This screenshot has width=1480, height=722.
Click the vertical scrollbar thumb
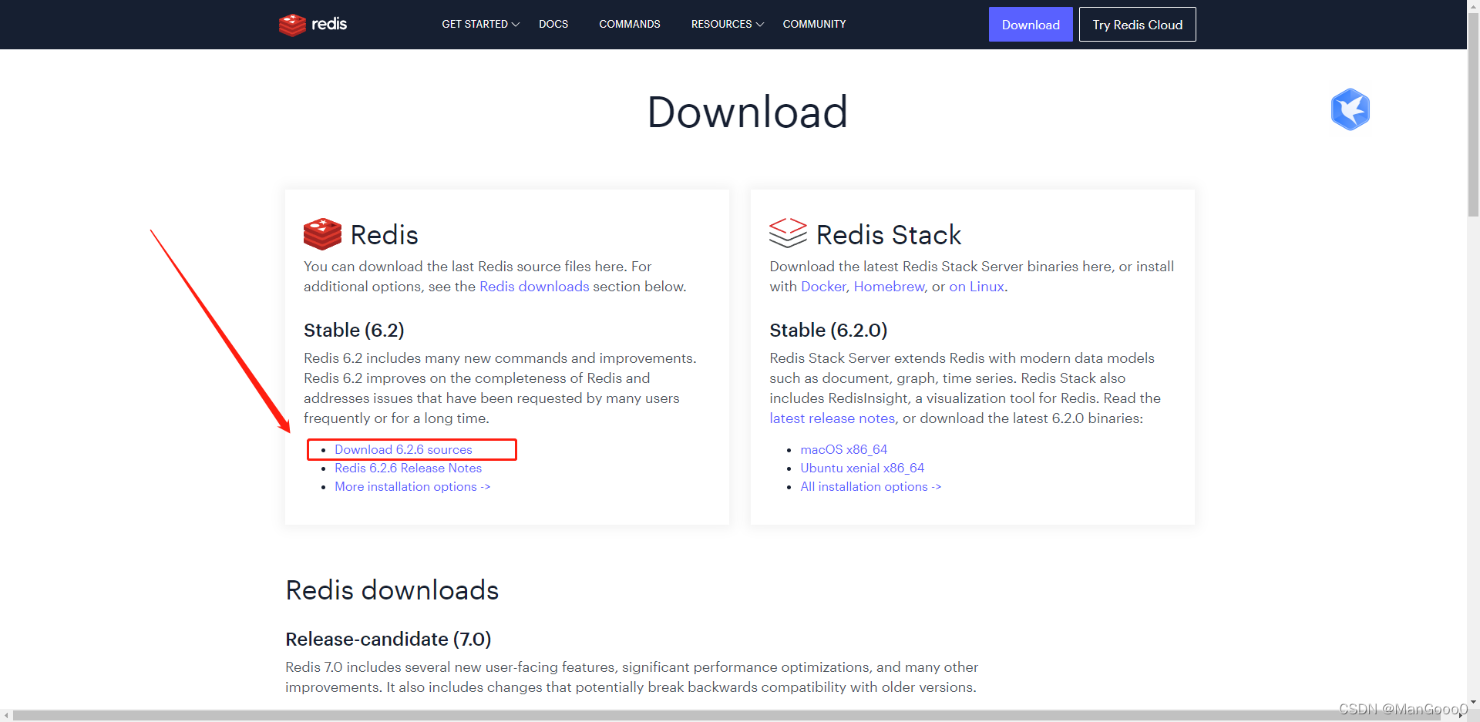coord(1473,114)
